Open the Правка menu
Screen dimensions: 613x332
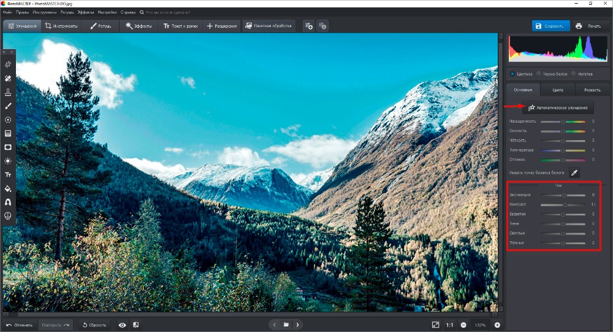22,12
